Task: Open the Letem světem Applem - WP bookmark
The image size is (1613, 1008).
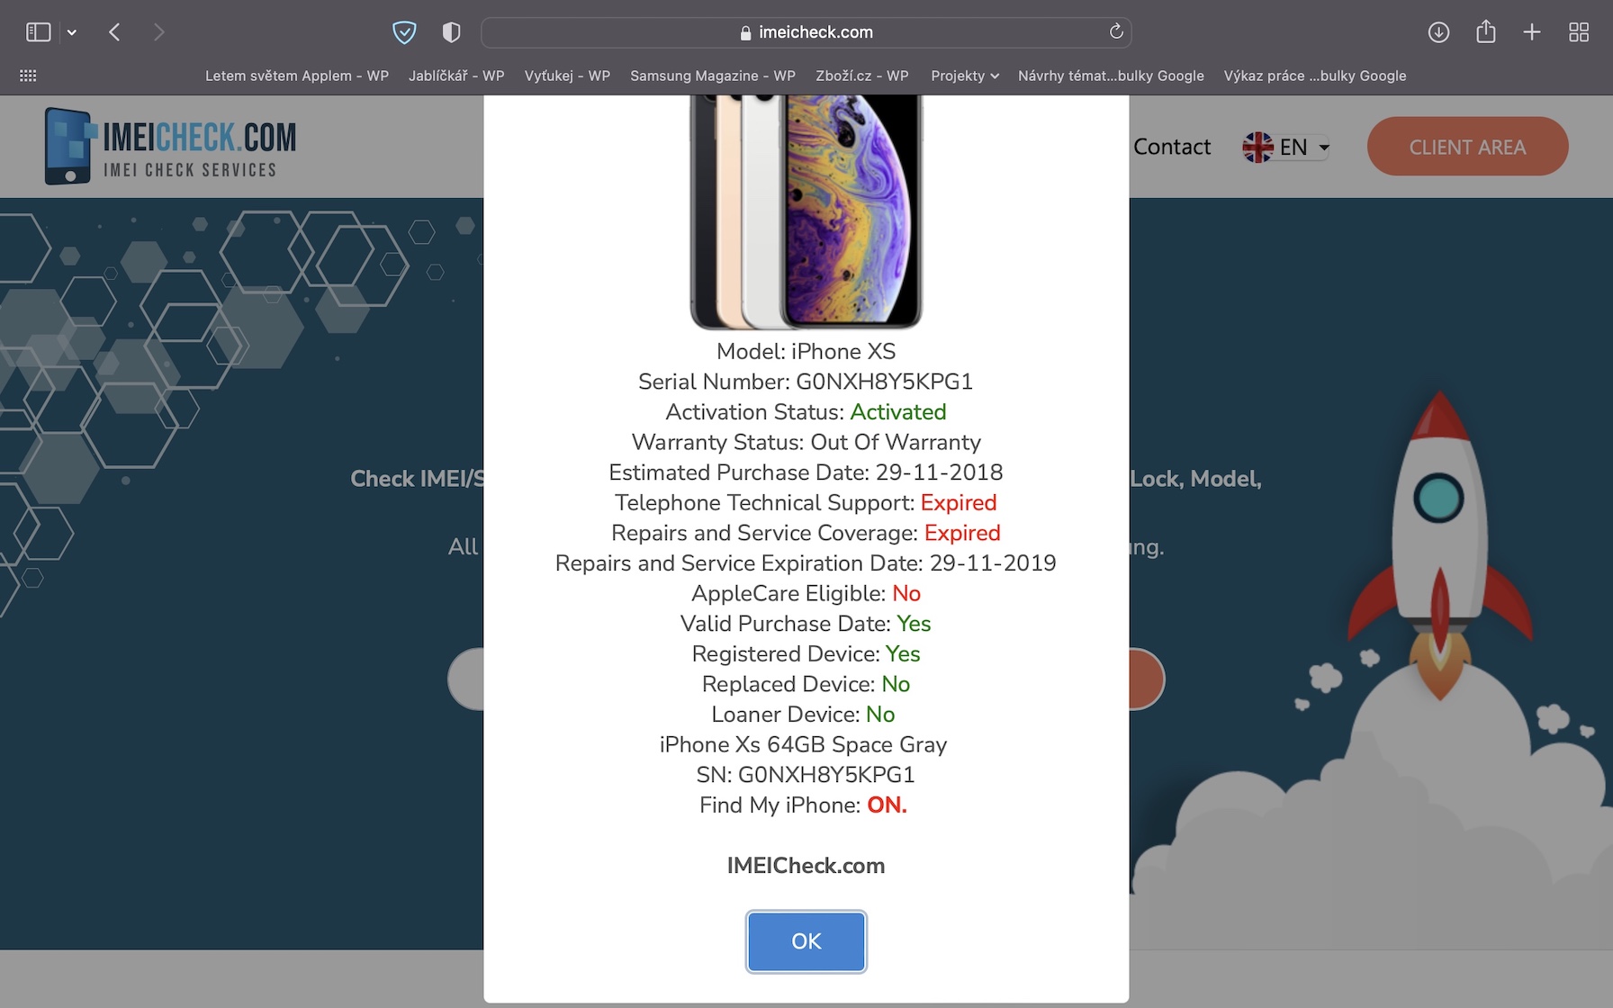Action: point(297,76)
